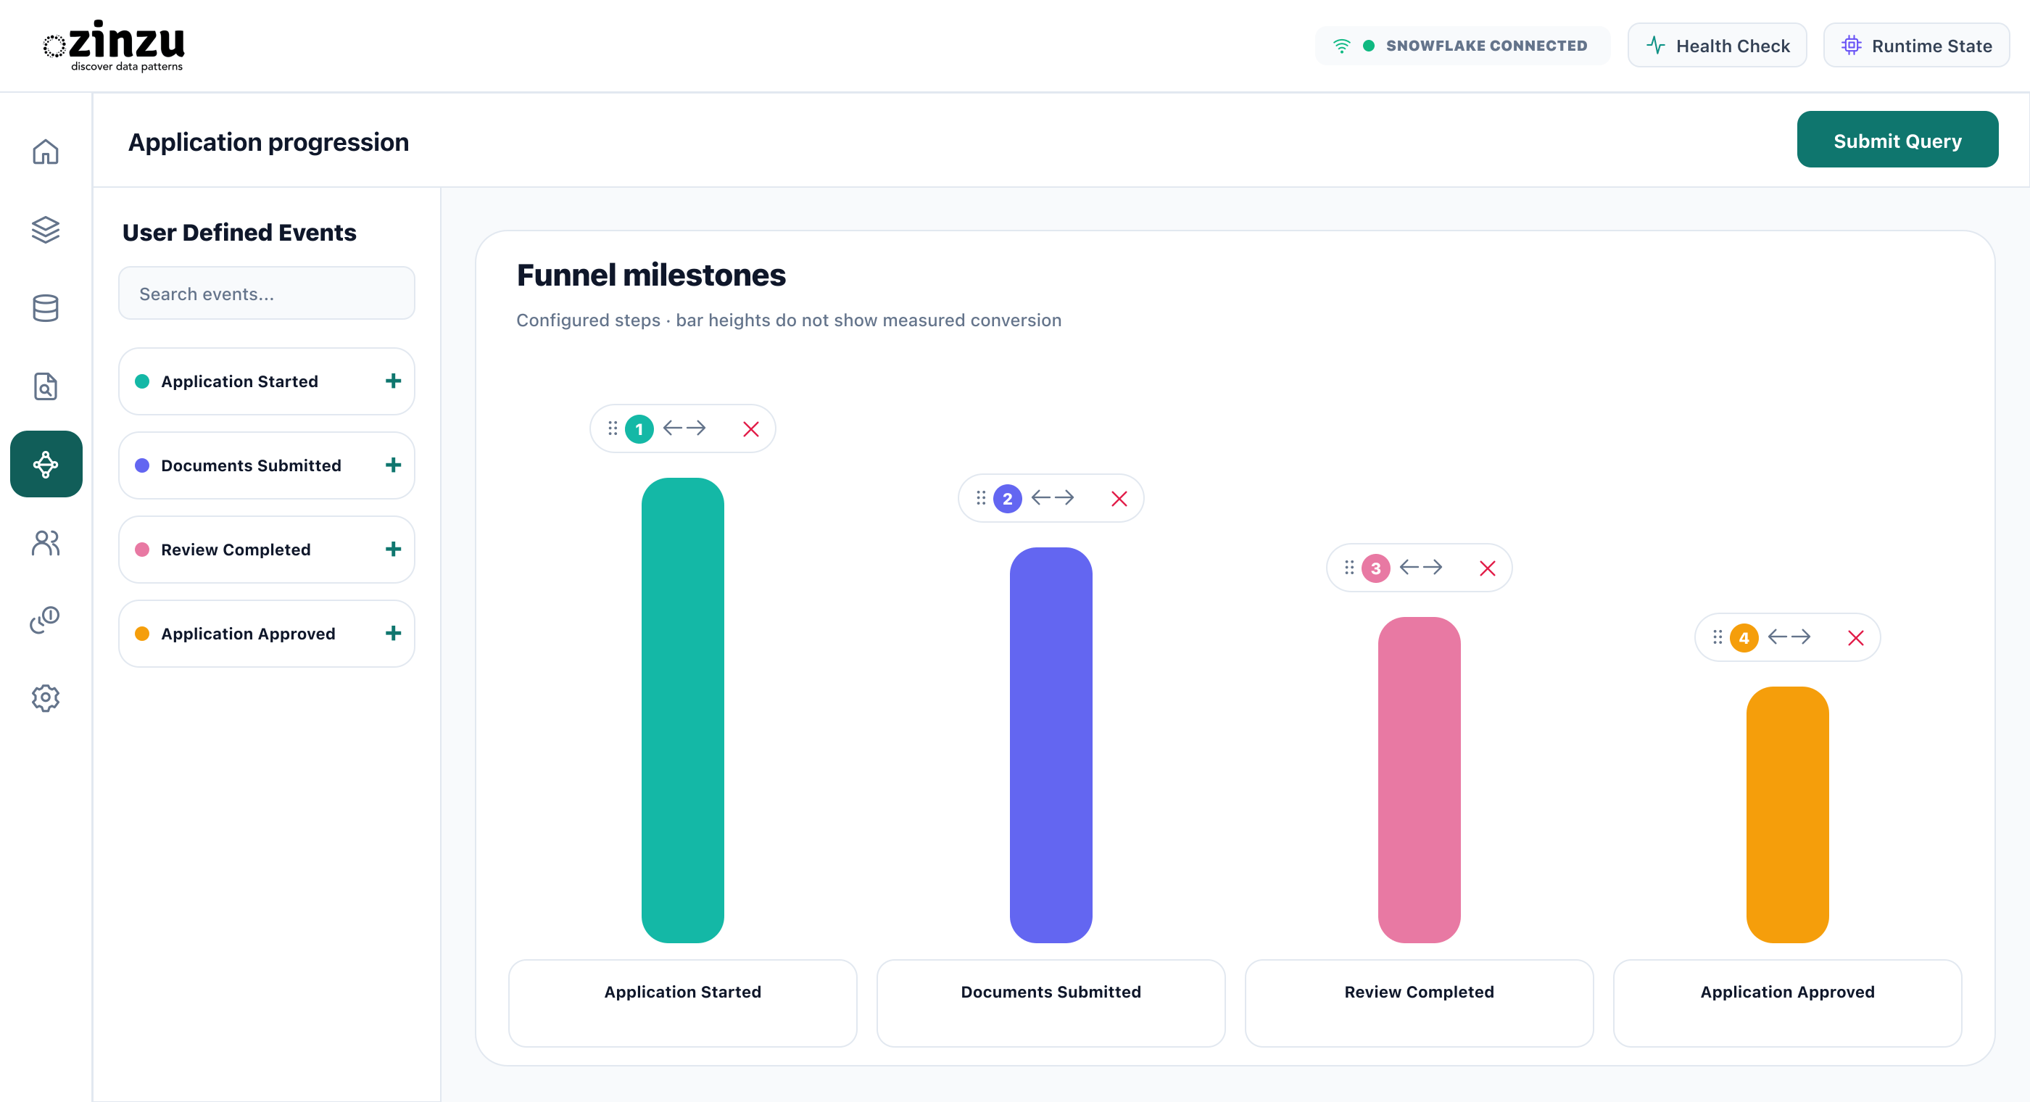Move step 3 left with arrow
Screen dimensions: 2030x1102
pos(1409,567)
